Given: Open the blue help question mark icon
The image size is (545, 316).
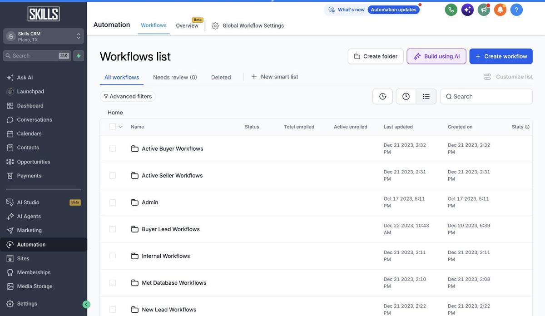Looking at the screenshot, I should coord(516,10).
